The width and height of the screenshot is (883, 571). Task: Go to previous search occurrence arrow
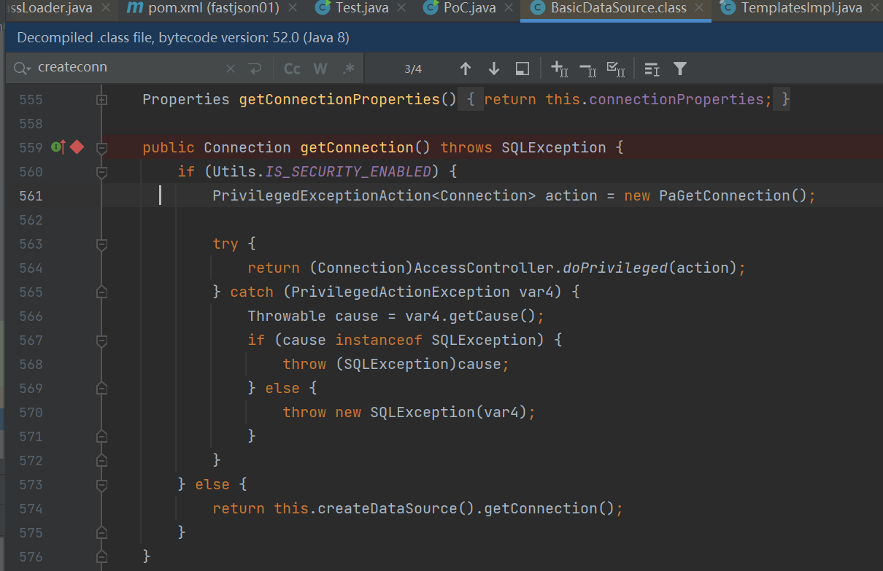466,69
